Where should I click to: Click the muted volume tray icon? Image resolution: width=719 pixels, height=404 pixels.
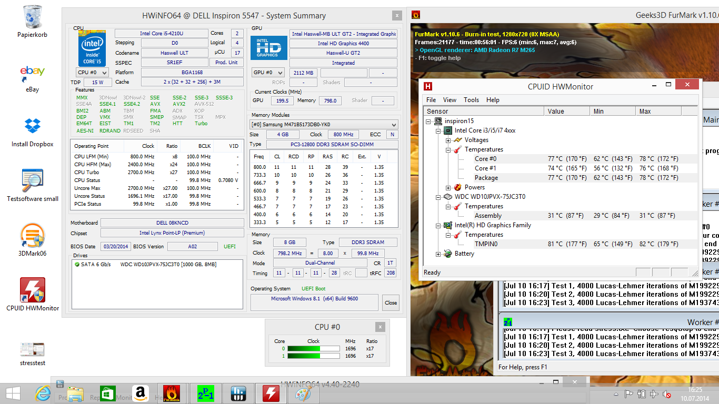coord(666,393)
